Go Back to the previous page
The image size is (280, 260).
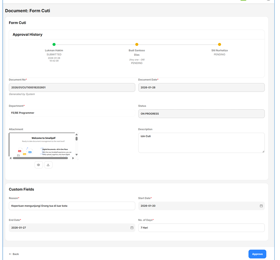click(x=14, y=254)
